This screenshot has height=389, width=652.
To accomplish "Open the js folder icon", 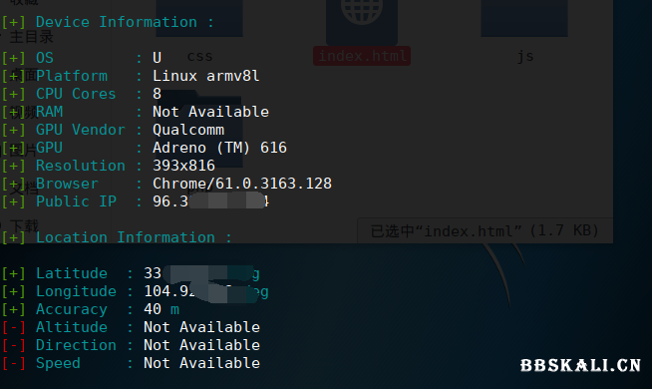I will [524, 18].
